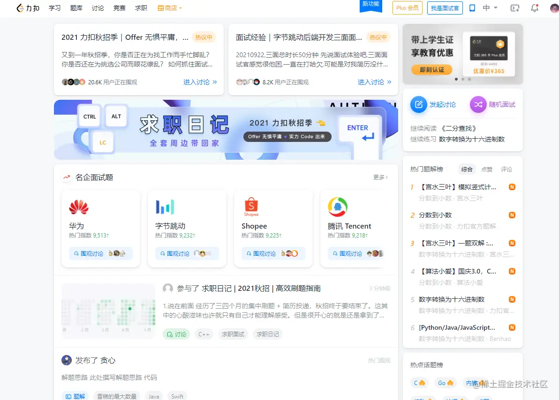Open the 学习 menu
559x400 pixels.
pyautogui.click(x=54, y=8)
